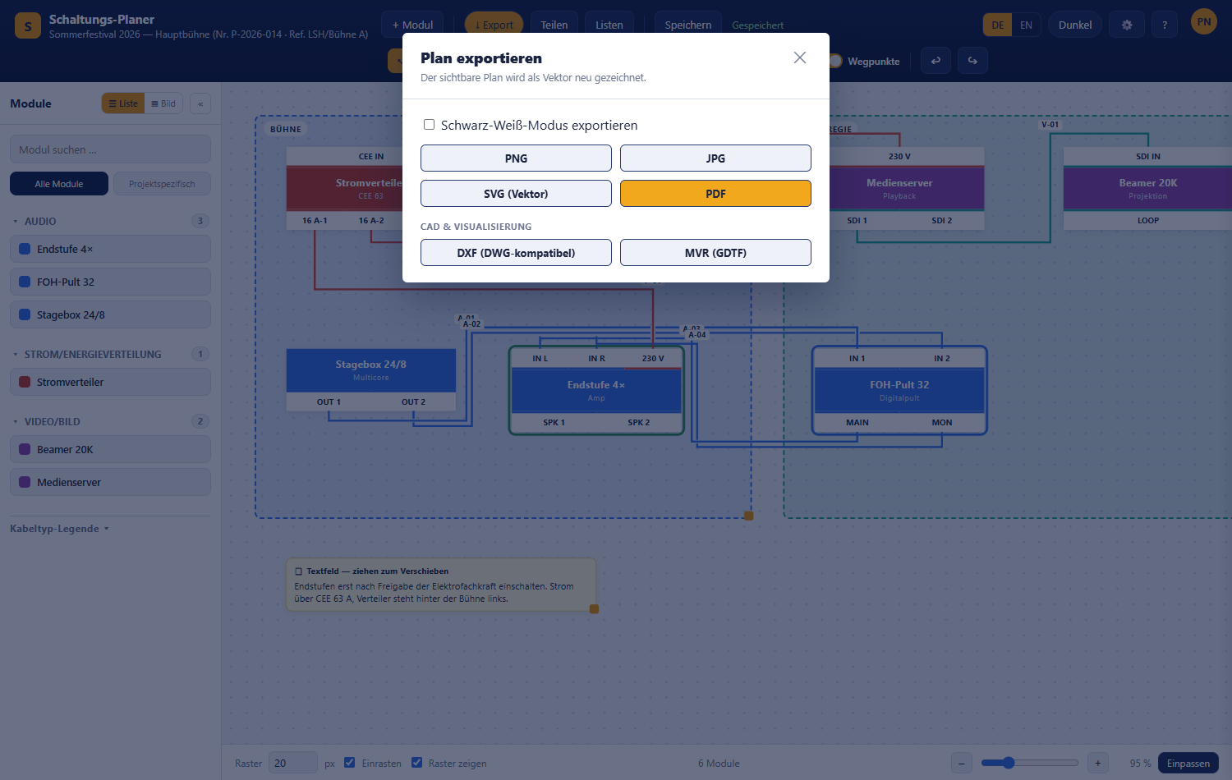Switch language to EN
The height and width of the screenshot is (780, 1232).
coord(1026,25)
